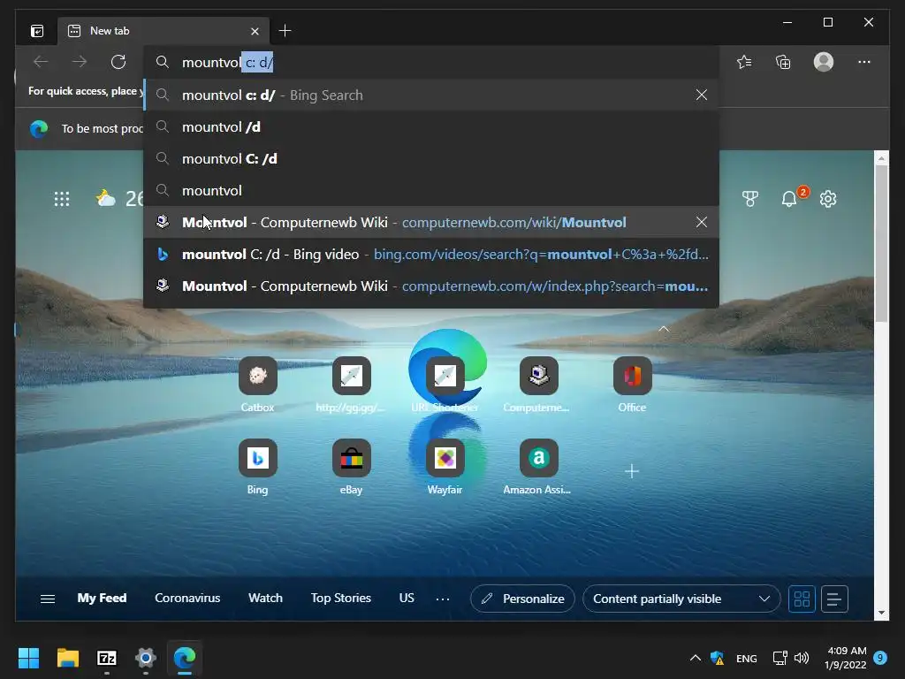
Task: Select the US feed tab
Action: click(407, 599)
